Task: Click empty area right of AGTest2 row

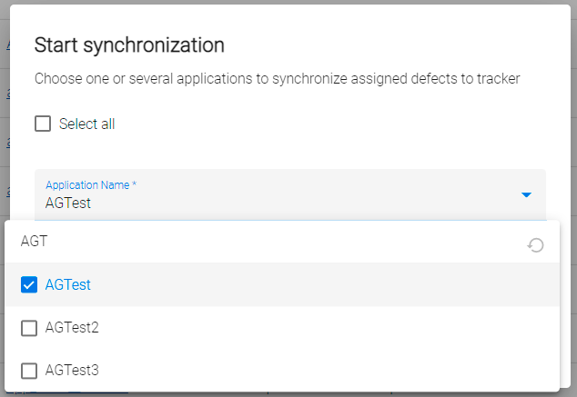Action: 364,328
